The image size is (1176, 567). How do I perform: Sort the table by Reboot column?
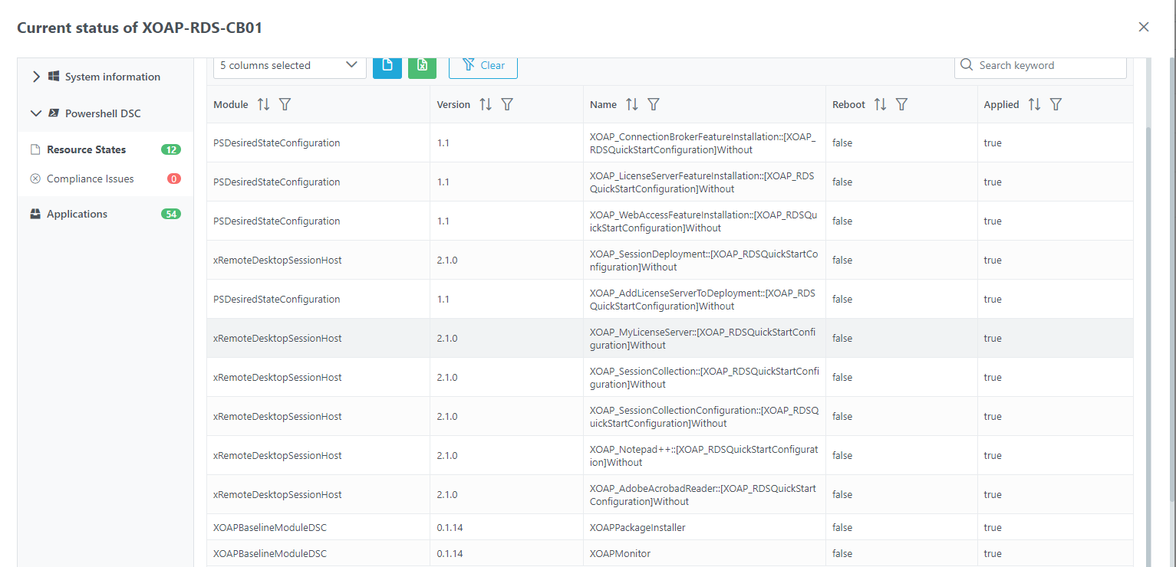(x=880, y=104)
